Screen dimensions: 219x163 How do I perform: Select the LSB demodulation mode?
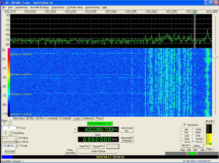(182, 135)
